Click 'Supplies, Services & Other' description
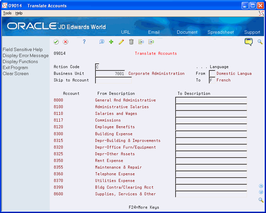 tap(125, 194)
